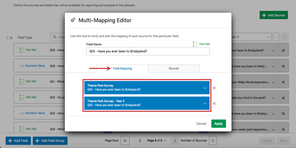Switch to the Recode tab
The height and width of the screenshot is (148, 296).
(x=174, y=69)
